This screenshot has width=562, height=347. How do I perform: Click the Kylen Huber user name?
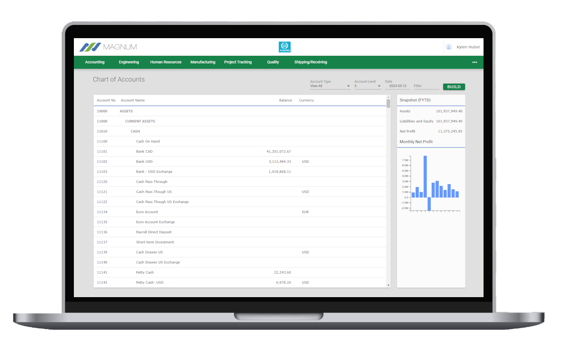468,47
